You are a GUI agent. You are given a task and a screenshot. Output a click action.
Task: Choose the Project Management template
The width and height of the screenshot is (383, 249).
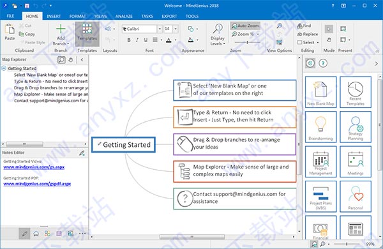point(320,162)
